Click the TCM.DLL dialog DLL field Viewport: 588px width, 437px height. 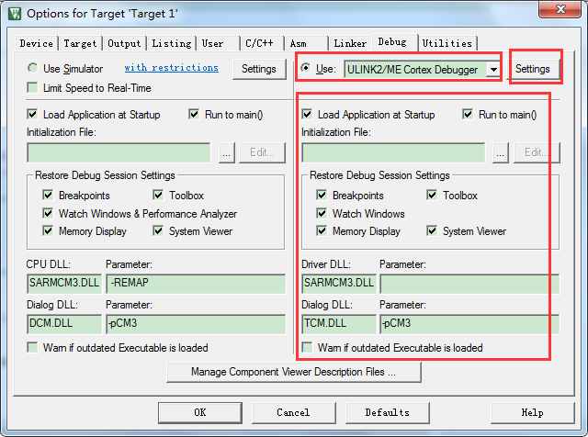coord(339,323)
